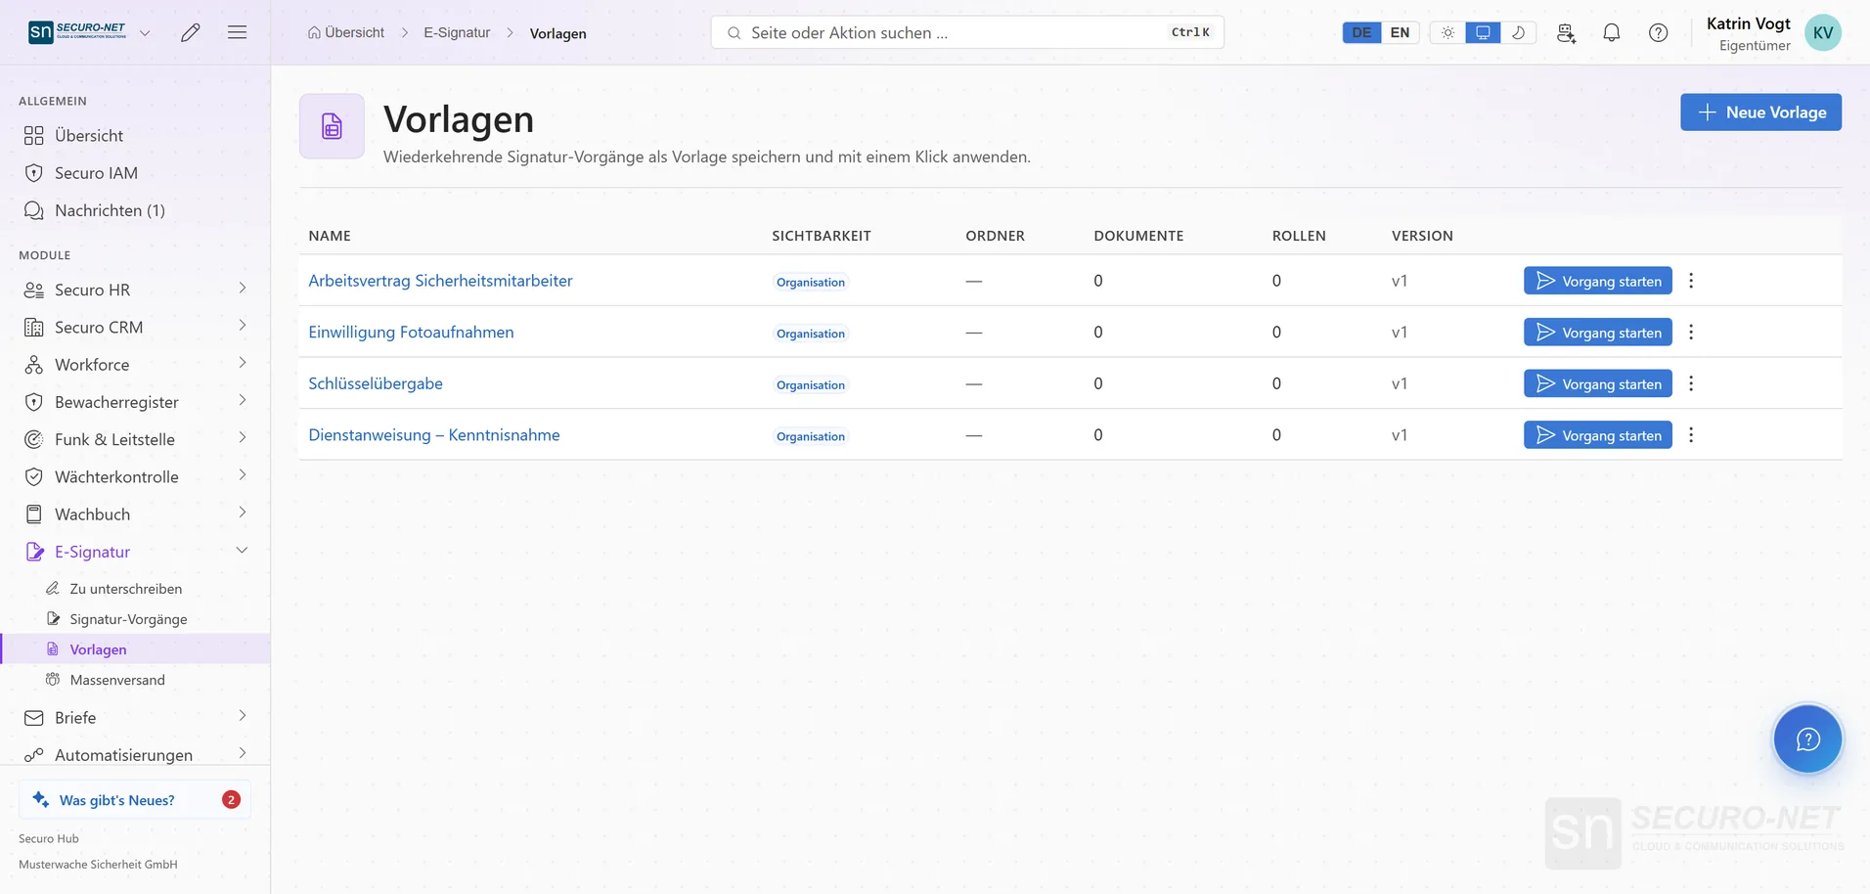Open the floating help chat bubble
The image size is (1870, 894).
click(x=1807, y=739)
